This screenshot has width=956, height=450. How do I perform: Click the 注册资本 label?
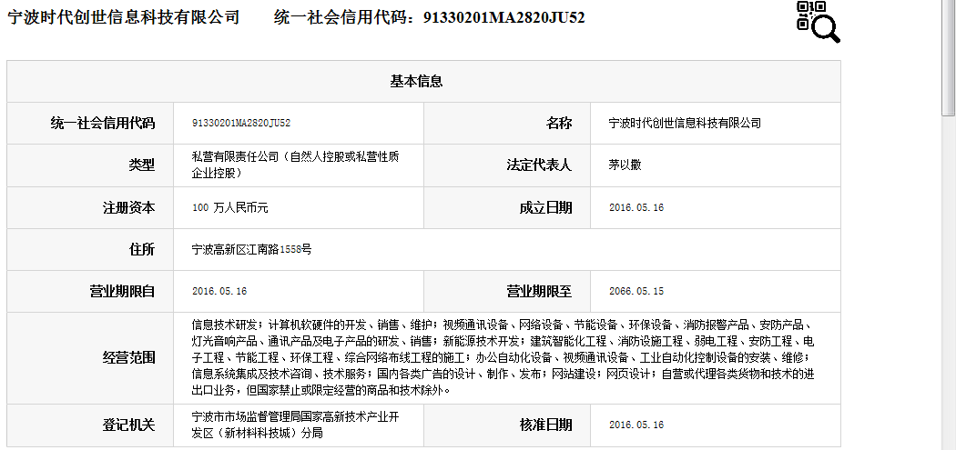click(x=128, y=207)
